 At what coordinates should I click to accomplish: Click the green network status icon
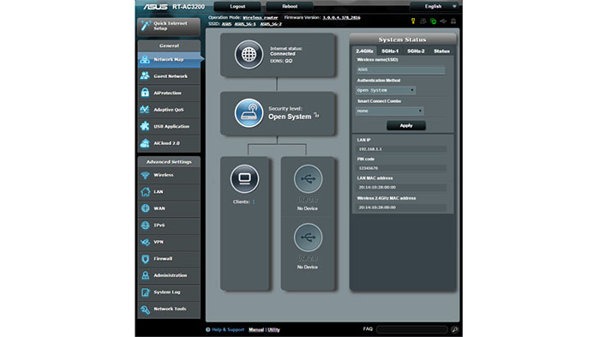tap(433, 21)
